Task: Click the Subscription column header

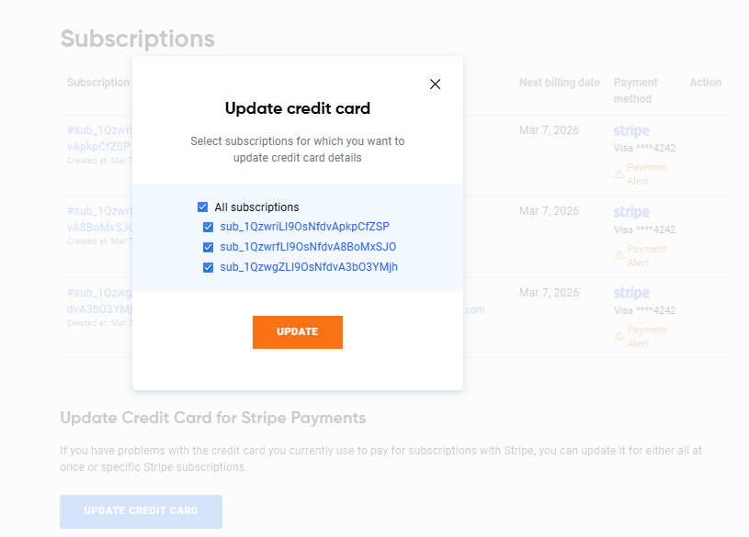Action: click(x=98, y=83)
